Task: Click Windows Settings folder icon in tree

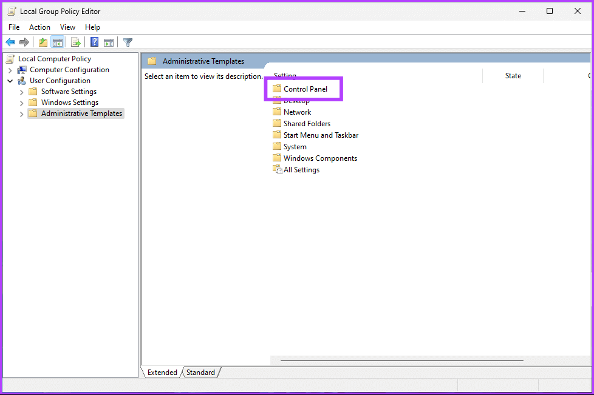Action: (33, 103)
